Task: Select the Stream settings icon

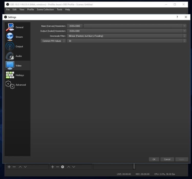Action: pyautogui.click(x=10, y=37)
